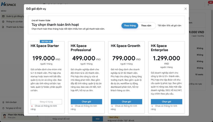Viewport: 213px width, 122px height.
Task: Choose the HK Space Growth plan button
Action: (x=126, y=101)
